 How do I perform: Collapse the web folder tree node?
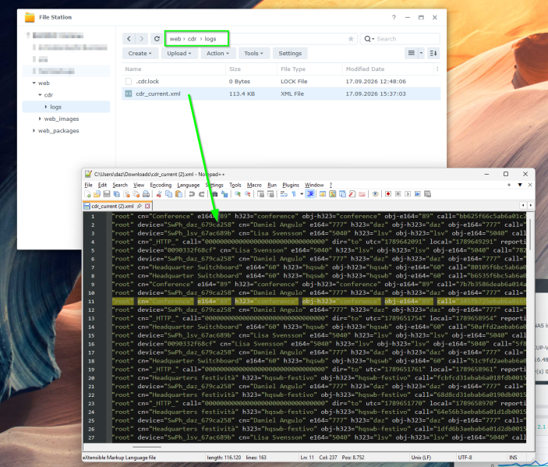click(x=34, y=83)
